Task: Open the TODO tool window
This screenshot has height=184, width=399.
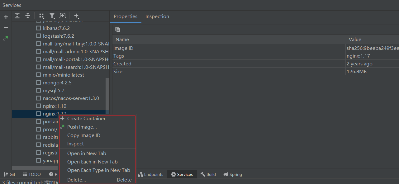Action: point(32,174)
